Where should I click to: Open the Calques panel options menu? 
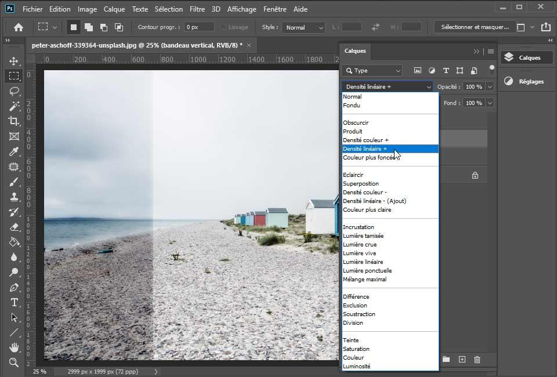pyautogui.click(x=491, y=52)
